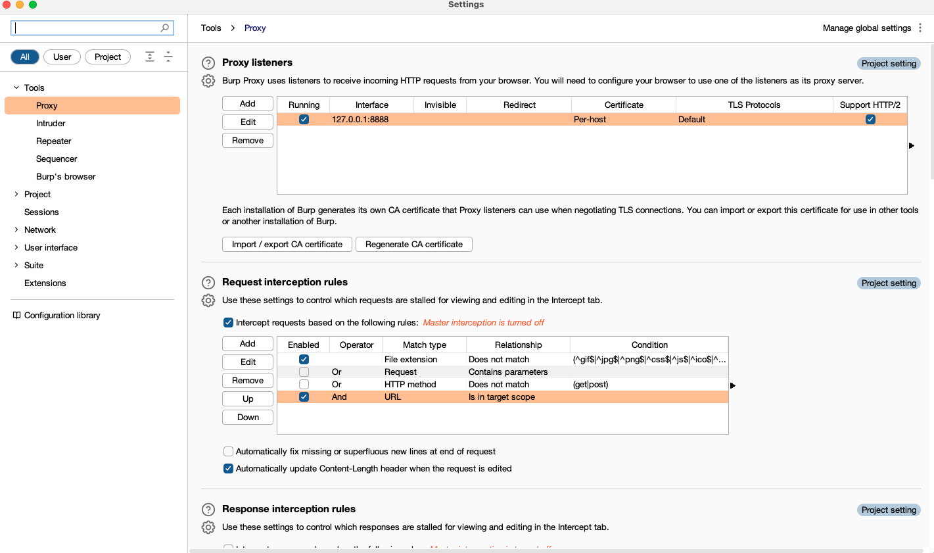
Task: Toggle Running checkbox for 127.0.0.1:8888 listener
Action: 304,119
